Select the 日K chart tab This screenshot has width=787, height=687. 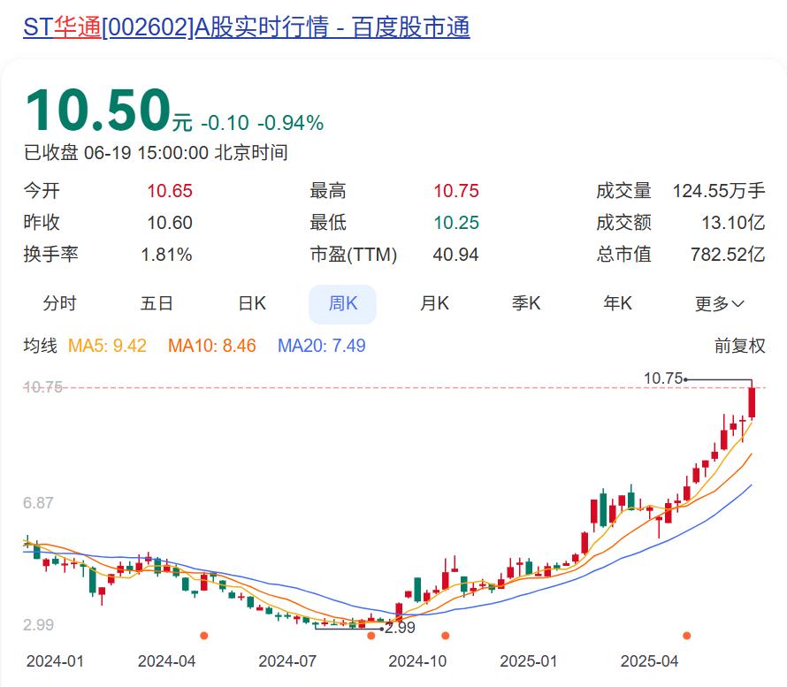[252, 304]
